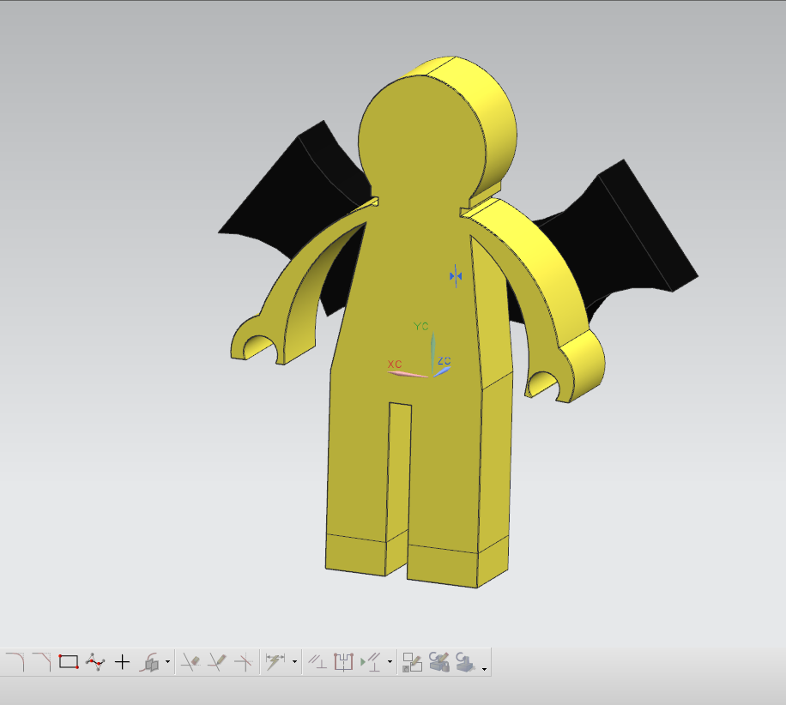Screen dimensions: 786x705
Task: Click the squares-with-pencil sketch edit icon
Action: (413, 662)
